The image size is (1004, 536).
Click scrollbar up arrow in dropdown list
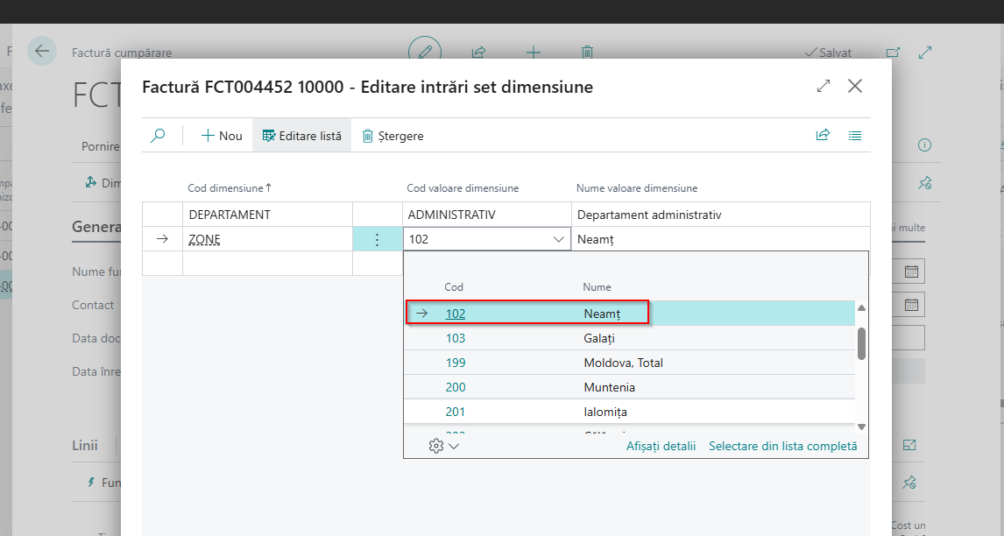click(862, 308)
